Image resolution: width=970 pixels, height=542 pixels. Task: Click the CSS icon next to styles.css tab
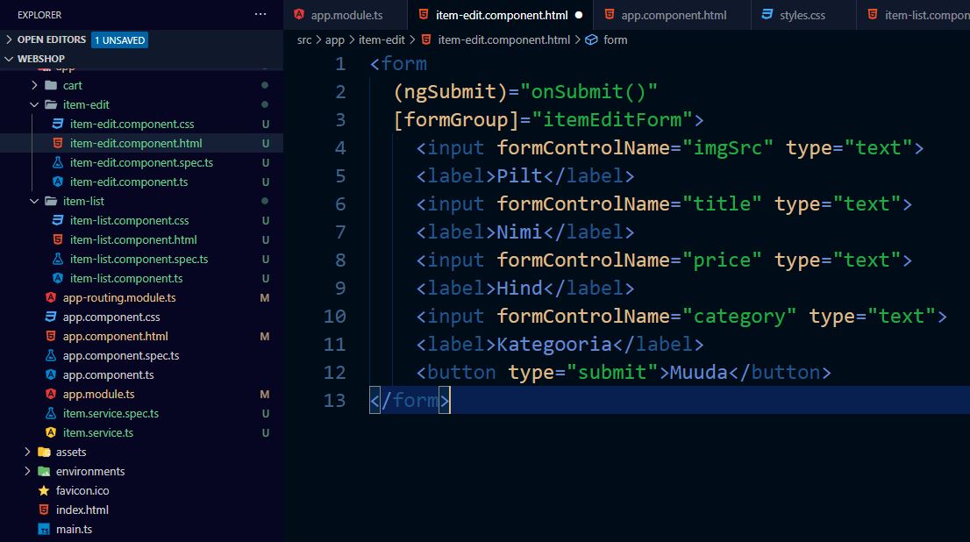pyautogui.click(x=770, y=14)
